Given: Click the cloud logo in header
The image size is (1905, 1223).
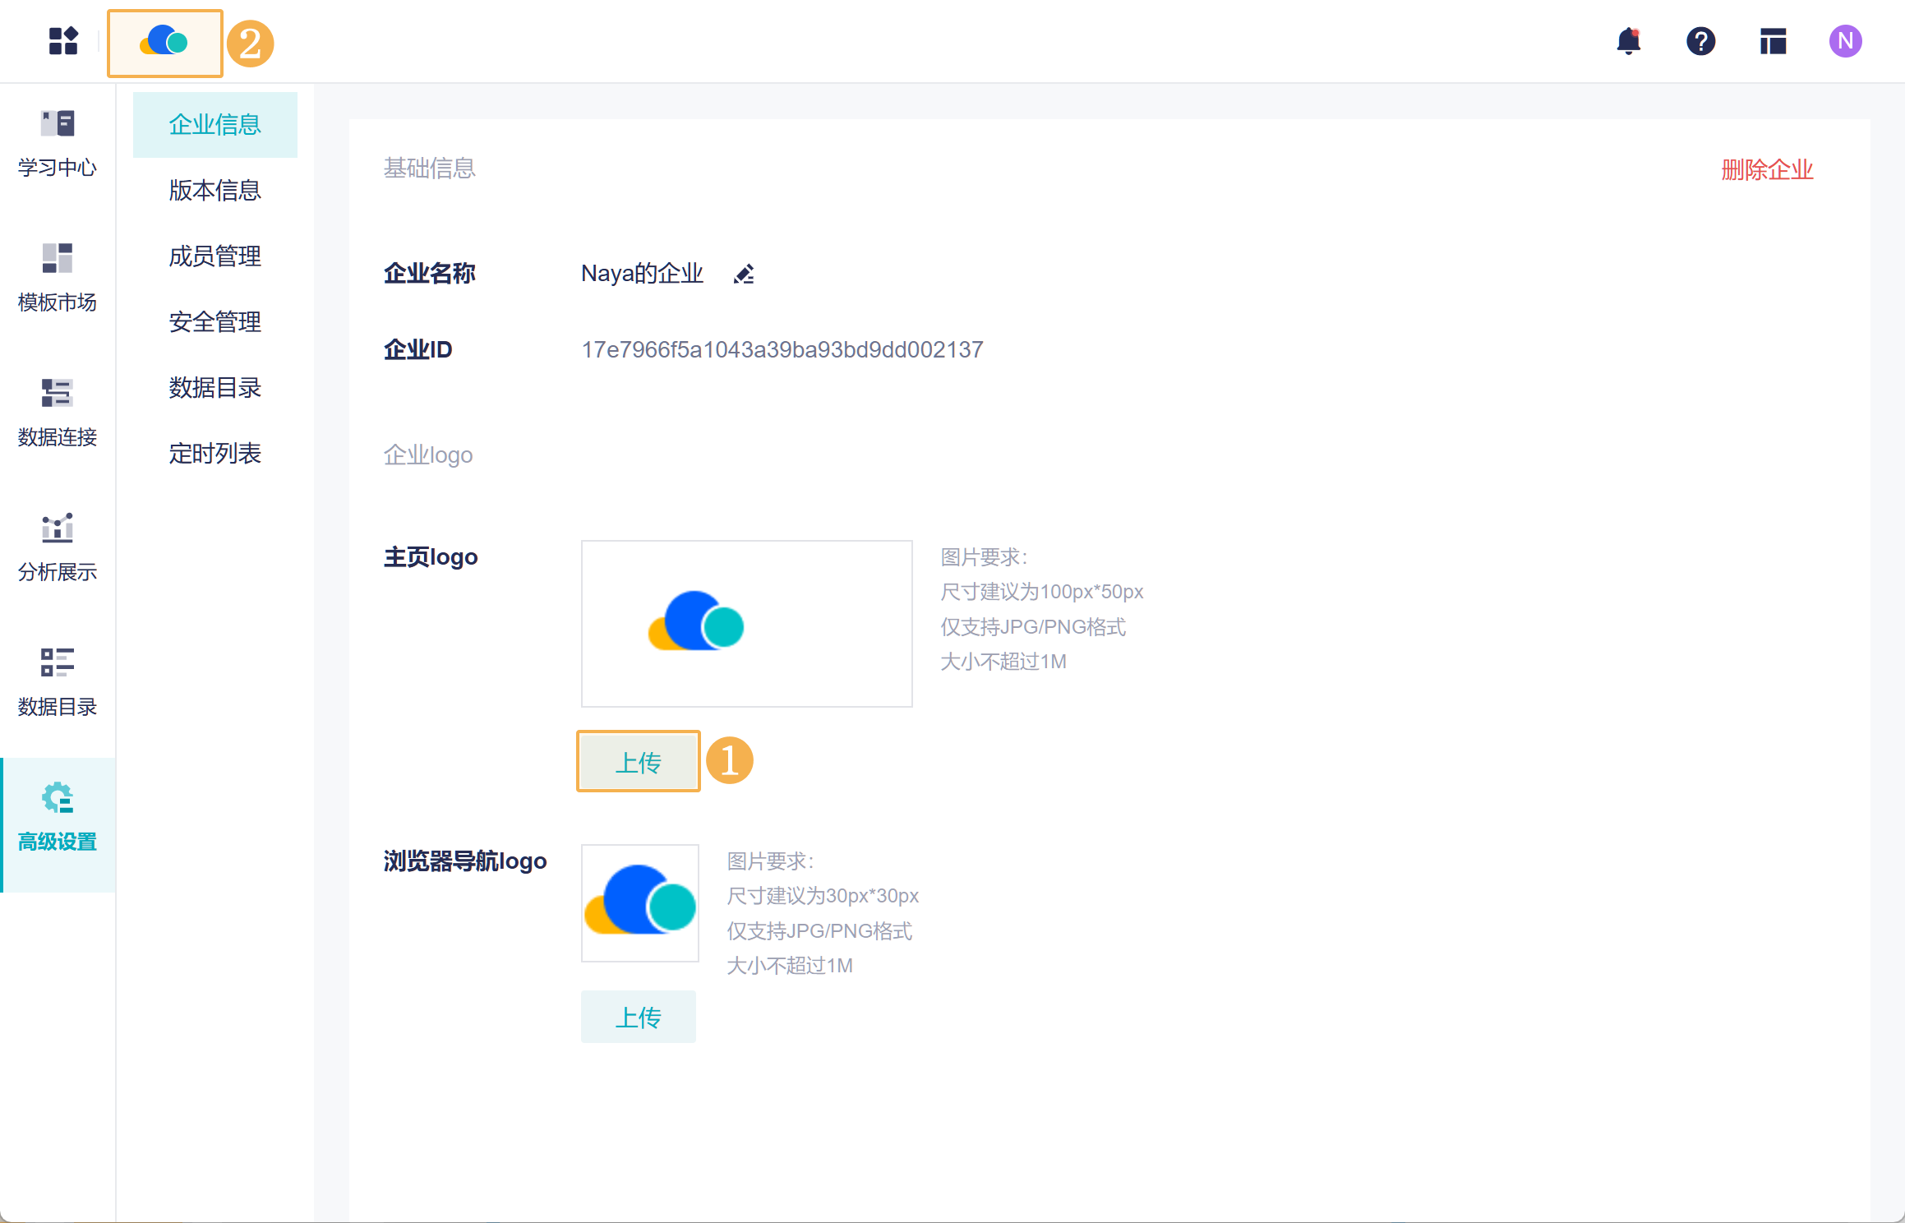Looking at the screenshot, I should [x=164, y=42].
